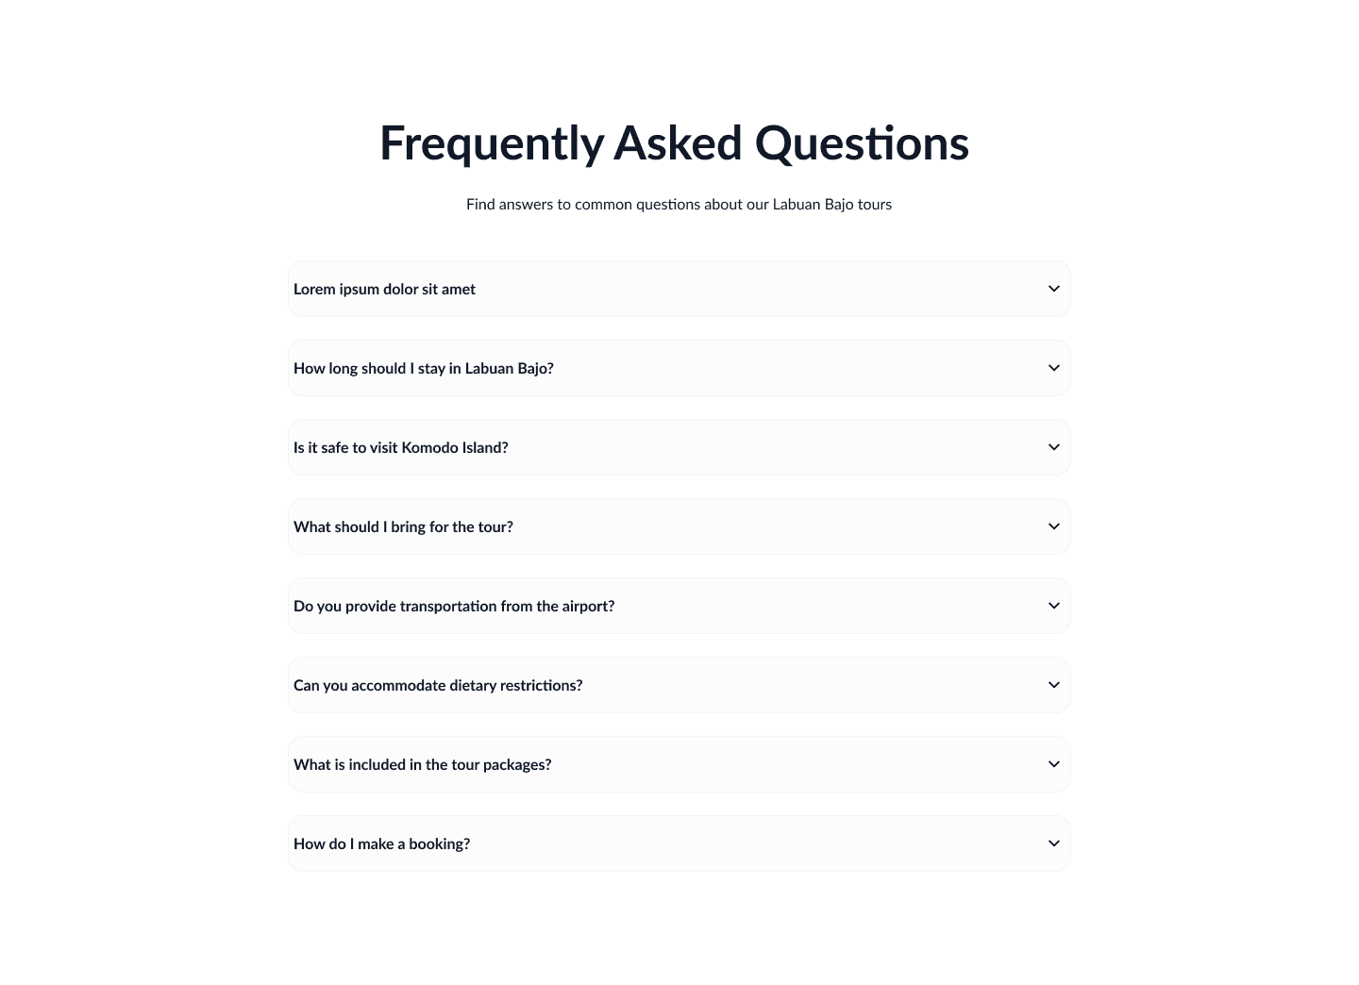Open the booking process question
The height and width of the screenshot is (985, 1359).
pyautogui.click(x=679, y=843)
